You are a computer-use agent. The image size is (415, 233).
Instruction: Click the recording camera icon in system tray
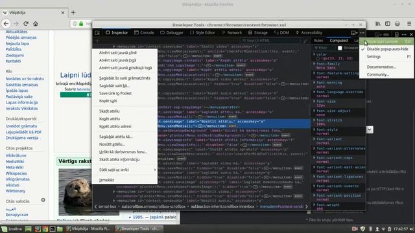click(x=355, y=228)
